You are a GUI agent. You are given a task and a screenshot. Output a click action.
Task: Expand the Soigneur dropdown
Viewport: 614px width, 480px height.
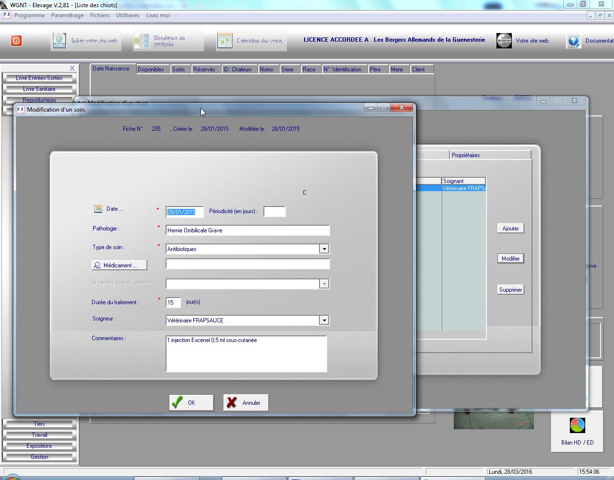click(324, 320)
